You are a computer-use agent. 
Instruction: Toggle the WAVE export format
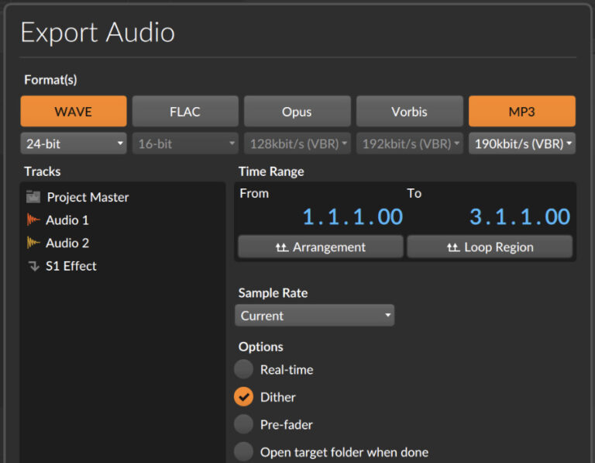pyautogui.click(x=74, y=111)
